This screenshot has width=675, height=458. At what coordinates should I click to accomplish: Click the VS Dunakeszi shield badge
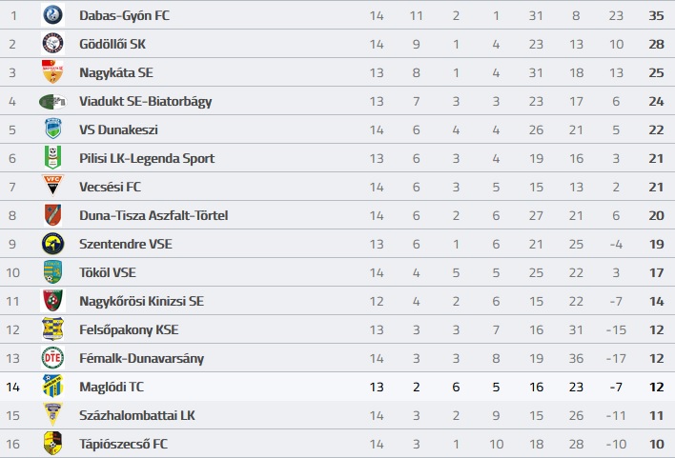[53, 129]
